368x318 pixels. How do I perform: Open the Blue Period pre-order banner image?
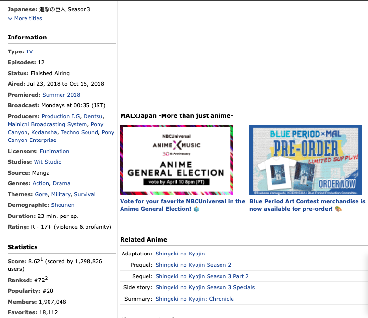306,160
